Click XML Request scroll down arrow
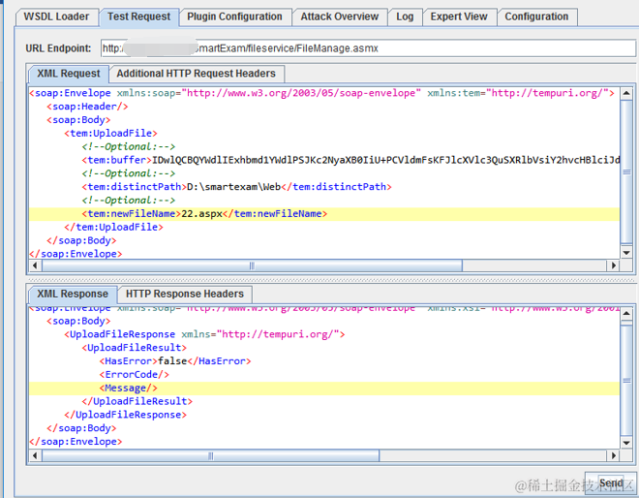The image size is (639, 498). (626, 253)
